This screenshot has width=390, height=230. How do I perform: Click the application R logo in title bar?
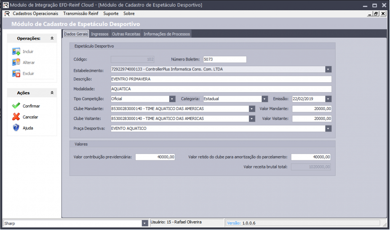(x=5, y=5)
